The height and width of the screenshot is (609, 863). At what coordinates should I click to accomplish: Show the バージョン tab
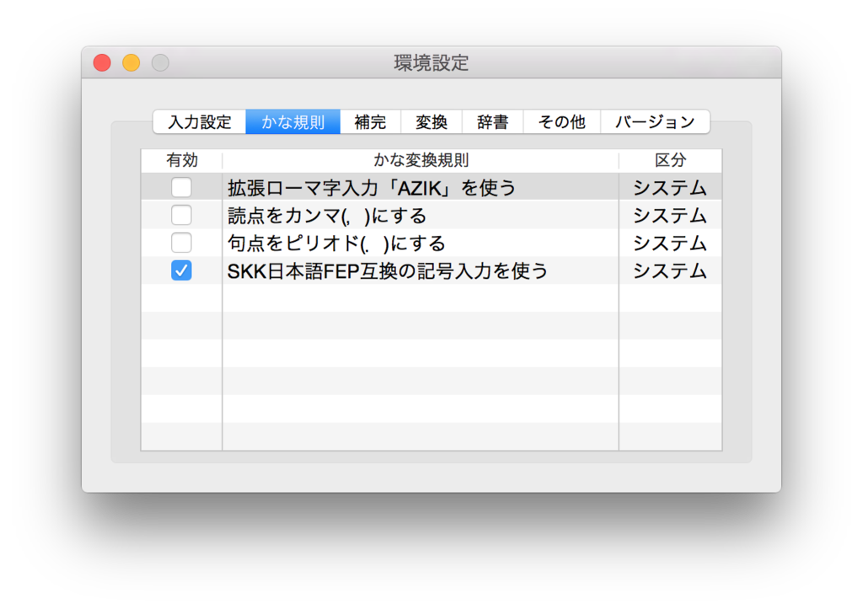pos(655,121)
